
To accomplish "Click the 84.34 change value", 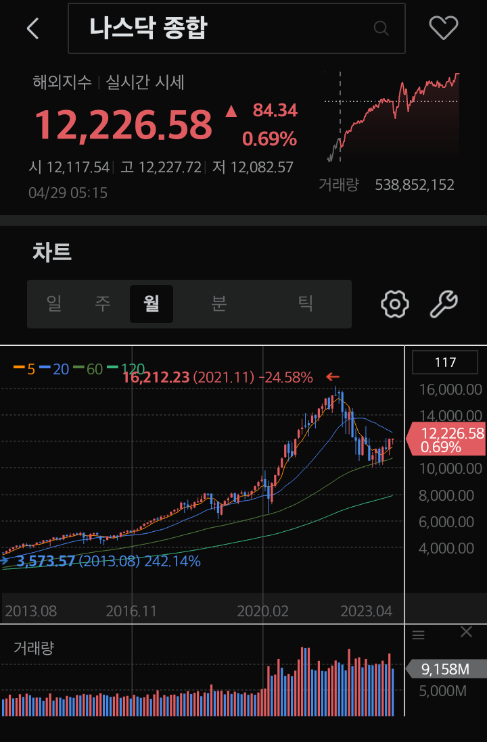I will coord(275,111).
